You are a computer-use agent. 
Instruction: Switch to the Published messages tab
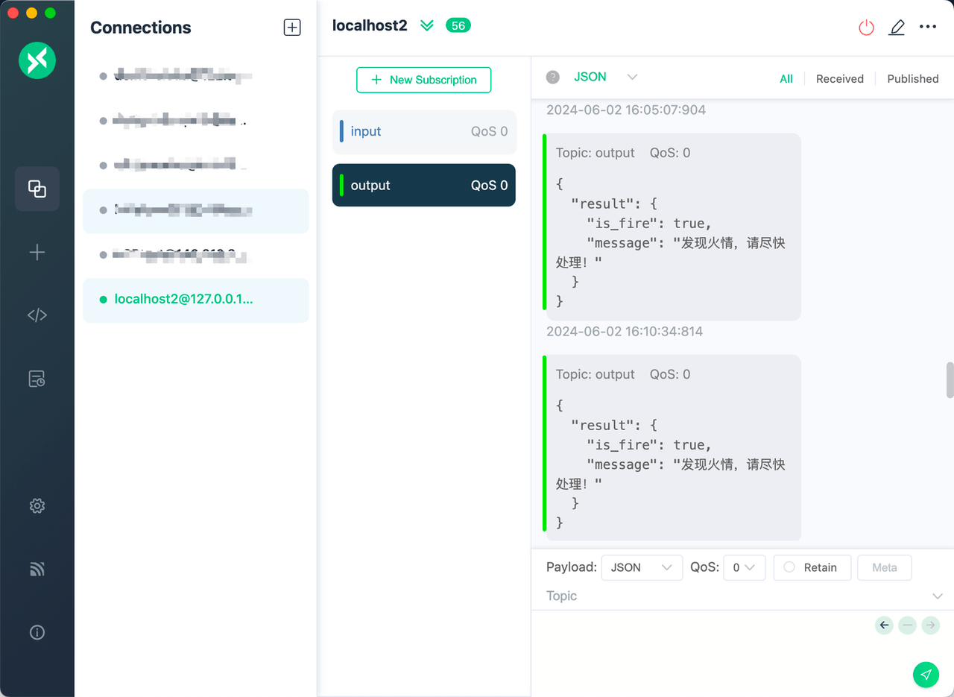coord(912,79)
